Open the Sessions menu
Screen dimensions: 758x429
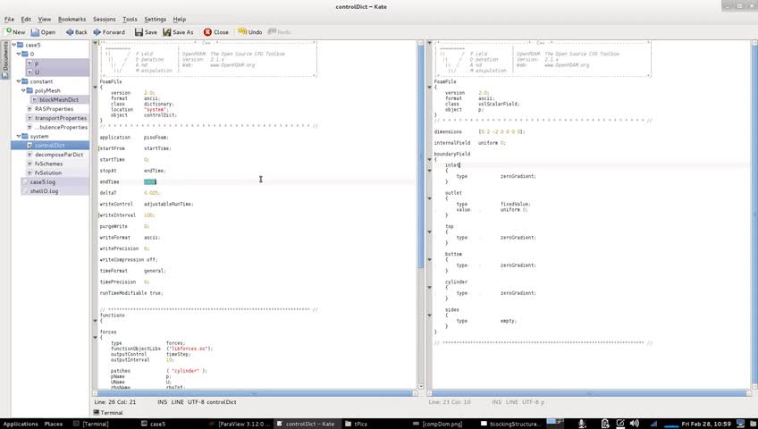[104, 19]
